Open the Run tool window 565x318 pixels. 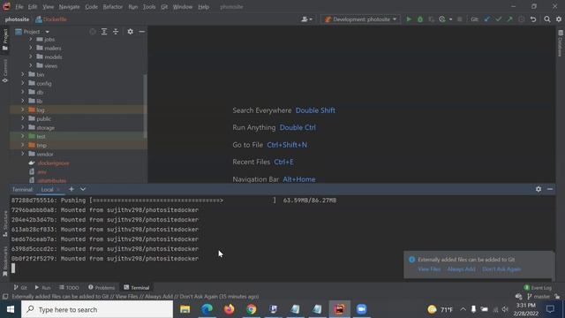(42, 287)
